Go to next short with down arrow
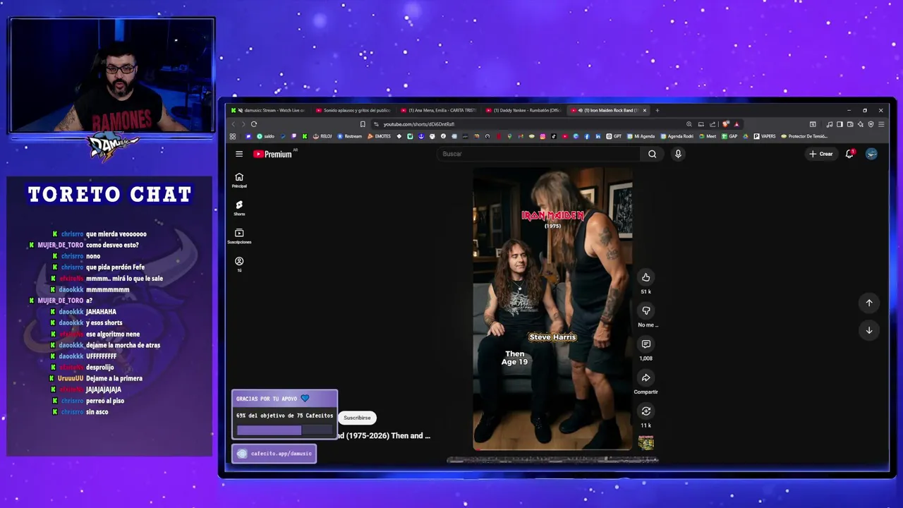 pyautogui.click(x=869, y=330)
